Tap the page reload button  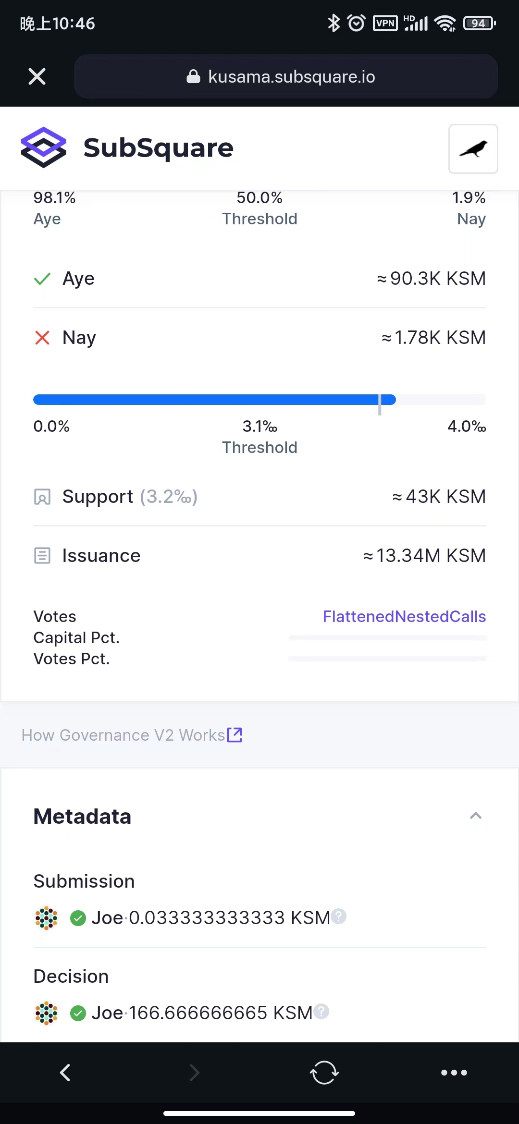point(324,1072)
